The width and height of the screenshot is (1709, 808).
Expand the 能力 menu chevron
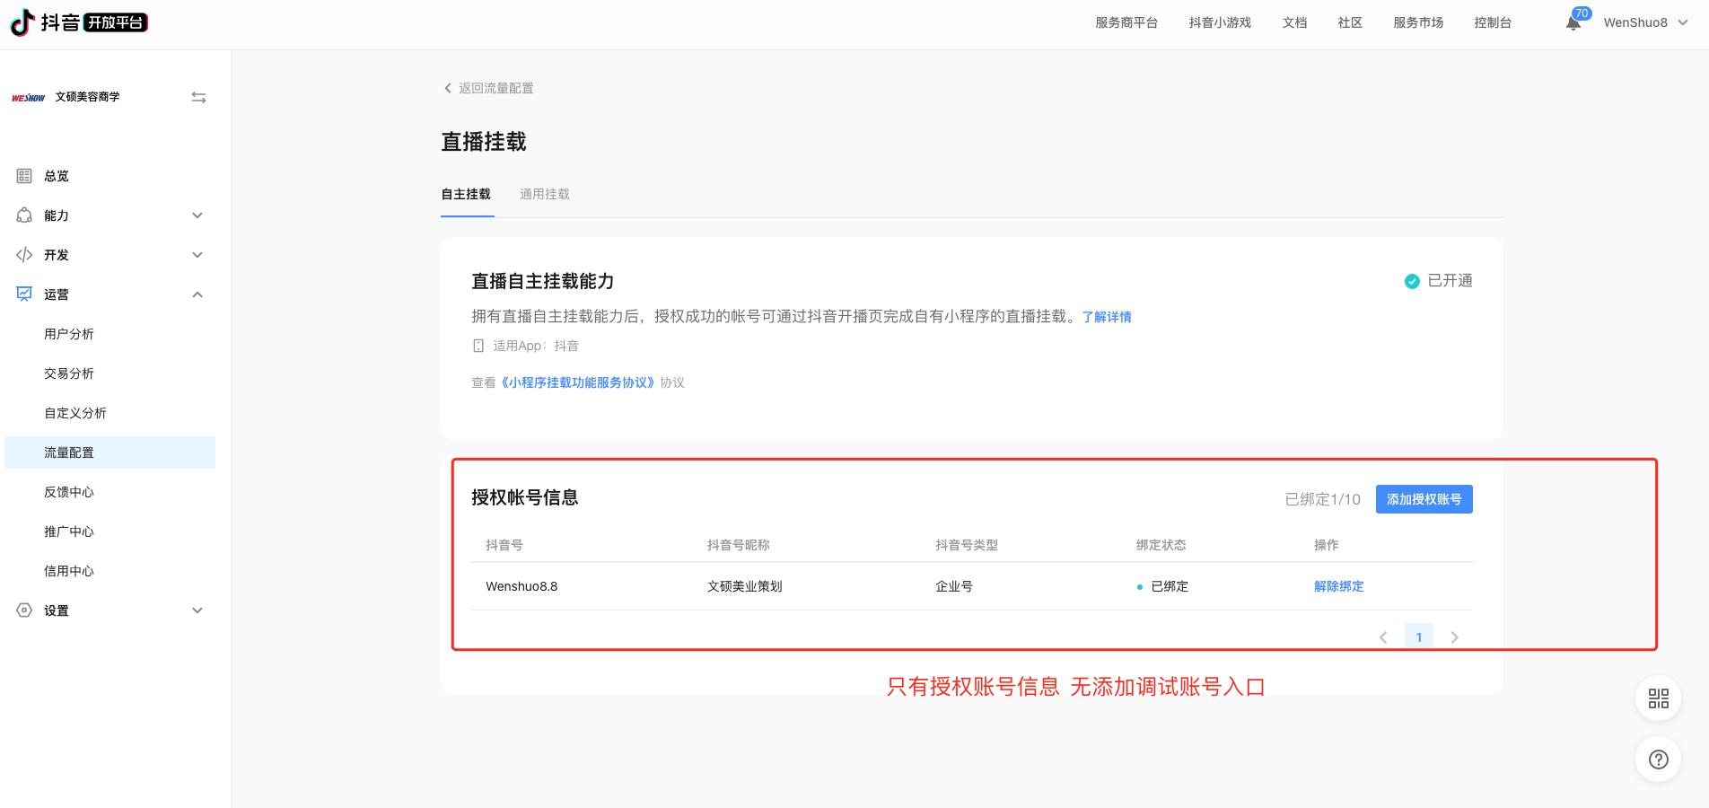197,215
